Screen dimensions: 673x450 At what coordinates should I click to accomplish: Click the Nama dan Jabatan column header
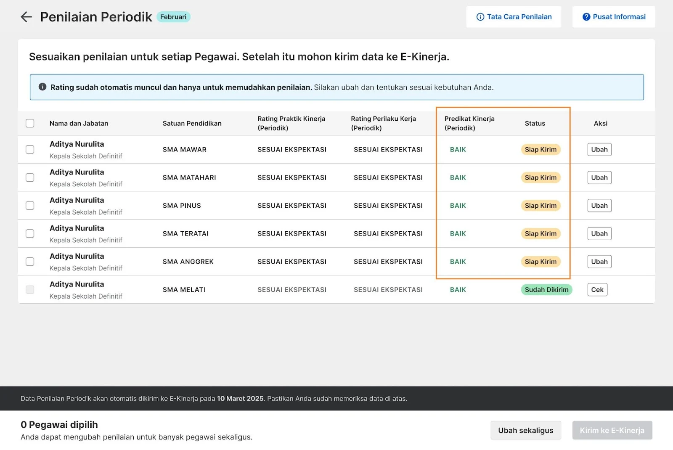[x=79, y=123]
